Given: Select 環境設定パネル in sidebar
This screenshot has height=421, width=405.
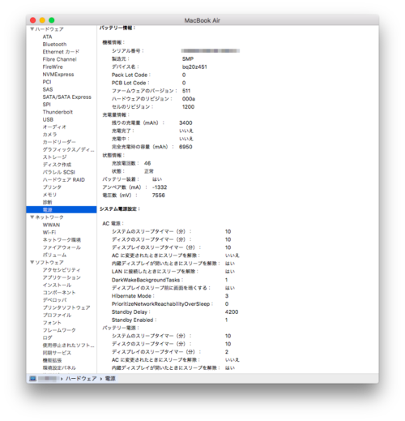Looking at the screenshot, I should click(59, 367).
